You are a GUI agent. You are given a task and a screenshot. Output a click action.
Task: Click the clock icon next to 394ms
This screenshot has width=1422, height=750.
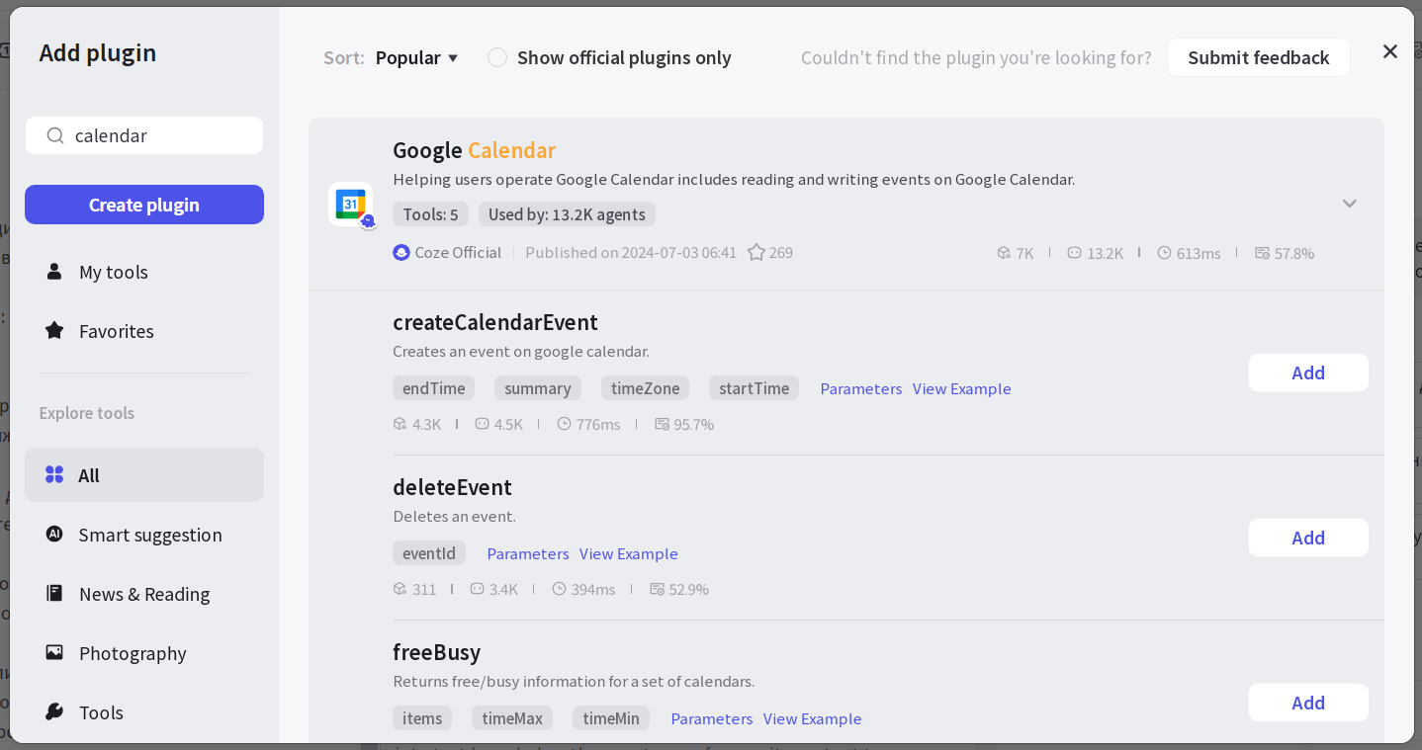click(x=559, y=589)
